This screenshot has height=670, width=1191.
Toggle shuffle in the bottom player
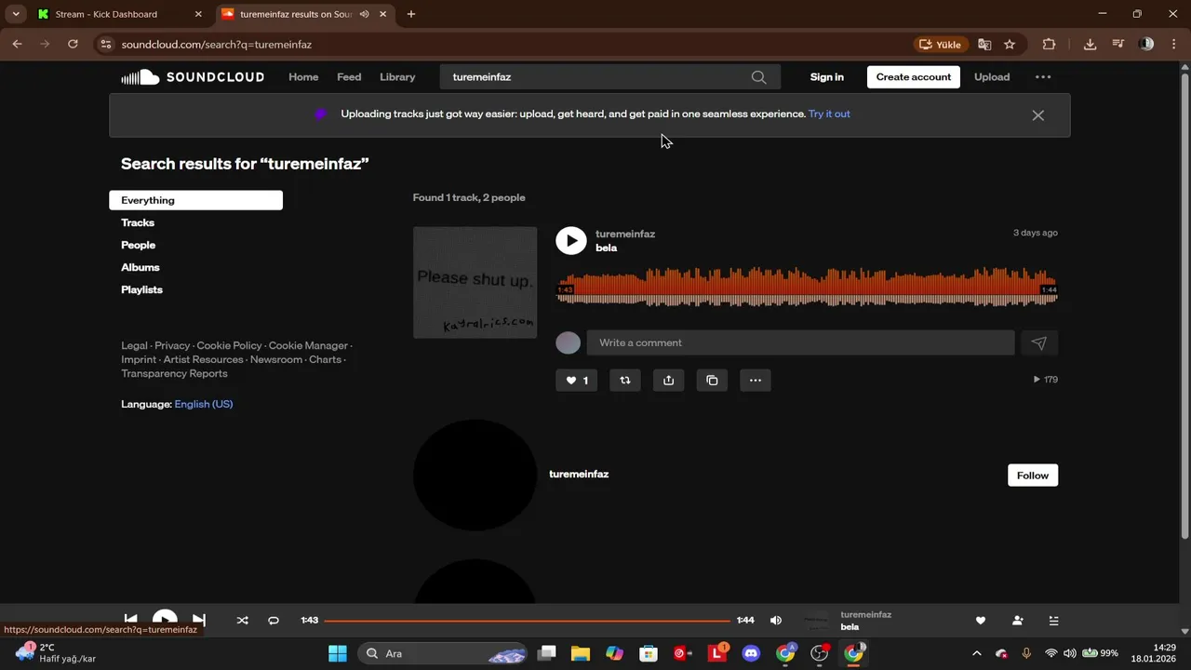pos(243,621)
